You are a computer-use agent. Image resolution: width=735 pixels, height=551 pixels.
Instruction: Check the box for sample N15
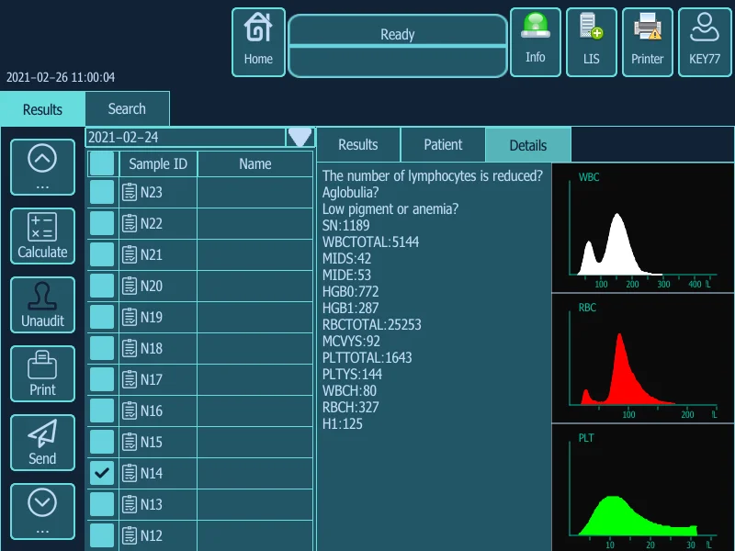coord(102,442)
